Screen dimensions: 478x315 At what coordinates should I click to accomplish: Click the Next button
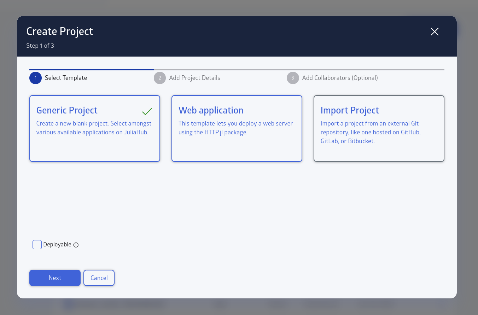(x=55, y=278)
